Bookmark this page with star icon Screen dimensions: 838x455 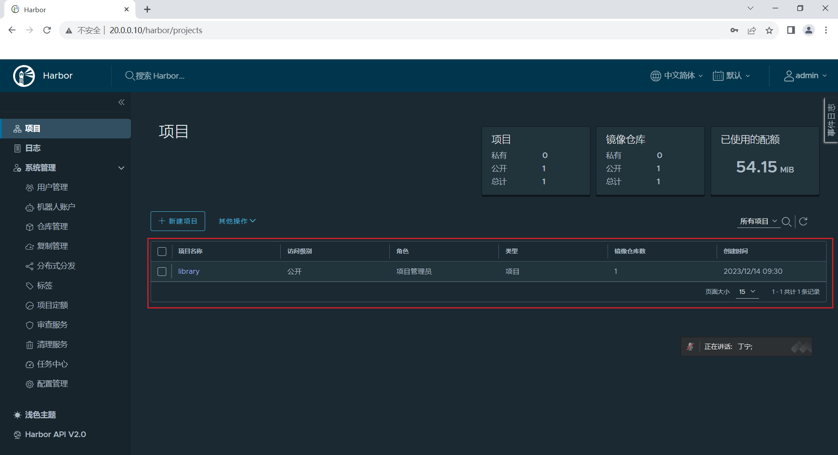(769, 30)
